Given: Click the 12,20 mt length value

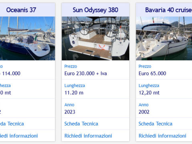Looking at the screenshot, I should [149, 93].
